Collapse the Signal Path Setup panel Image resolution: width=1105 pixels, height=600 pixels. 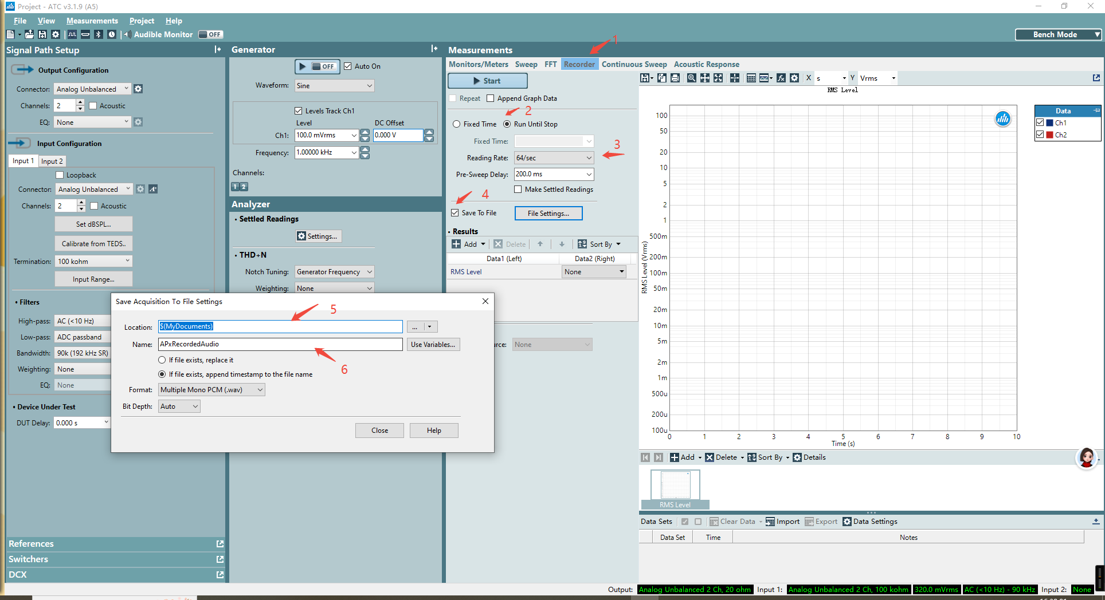218,50
